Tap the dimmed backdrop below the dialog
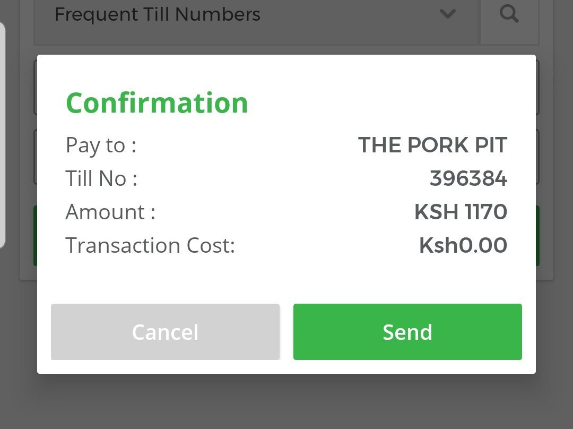Screen dimensions: 573x429 coord(286,404)
